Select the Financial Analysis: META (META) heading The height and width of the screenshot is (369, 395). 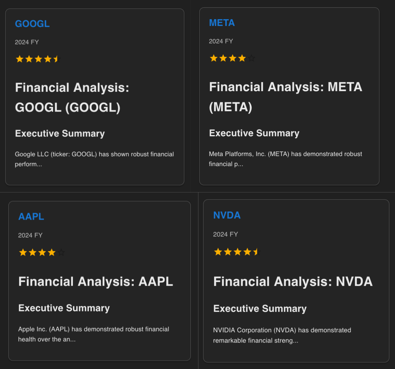point(286,97)
